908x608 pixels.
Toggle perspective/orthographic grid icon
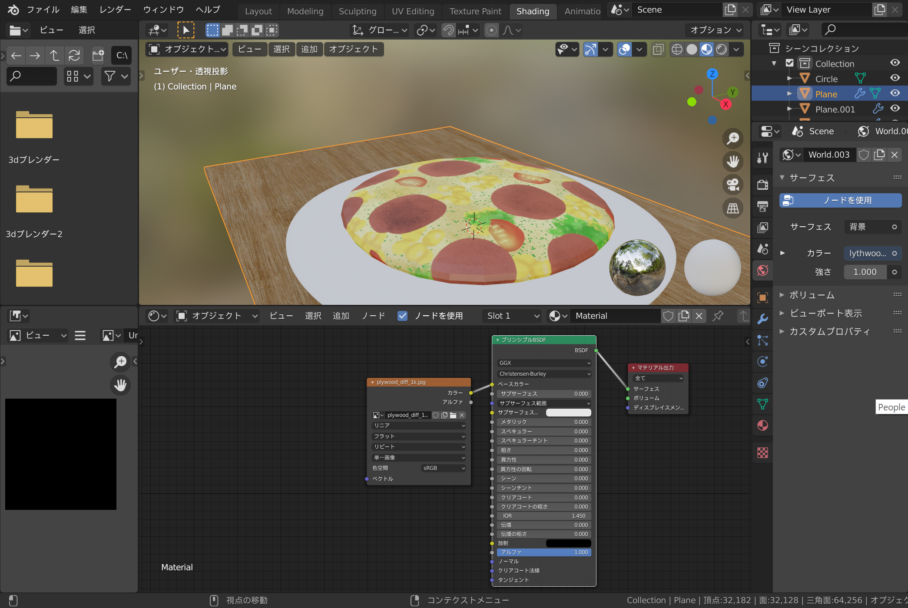tap(733, 208)
